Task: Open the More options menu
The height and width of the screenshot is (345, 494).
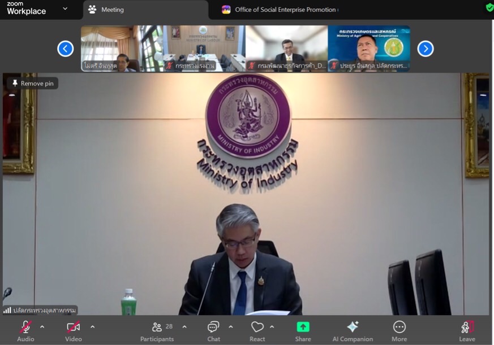Action: coord(399,331)
